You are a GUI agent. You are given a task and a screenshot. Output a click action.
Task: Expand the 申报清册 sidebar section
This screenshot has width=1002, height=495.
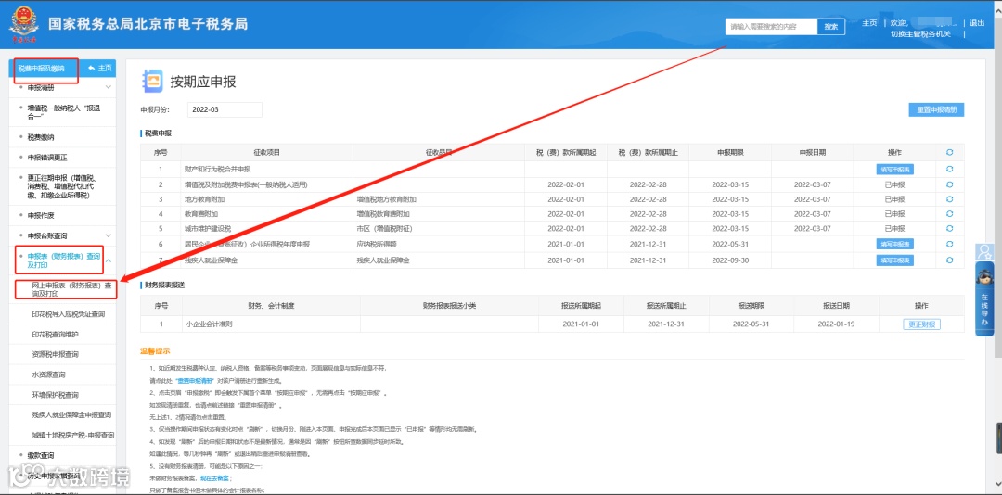[x=108, y=87]
